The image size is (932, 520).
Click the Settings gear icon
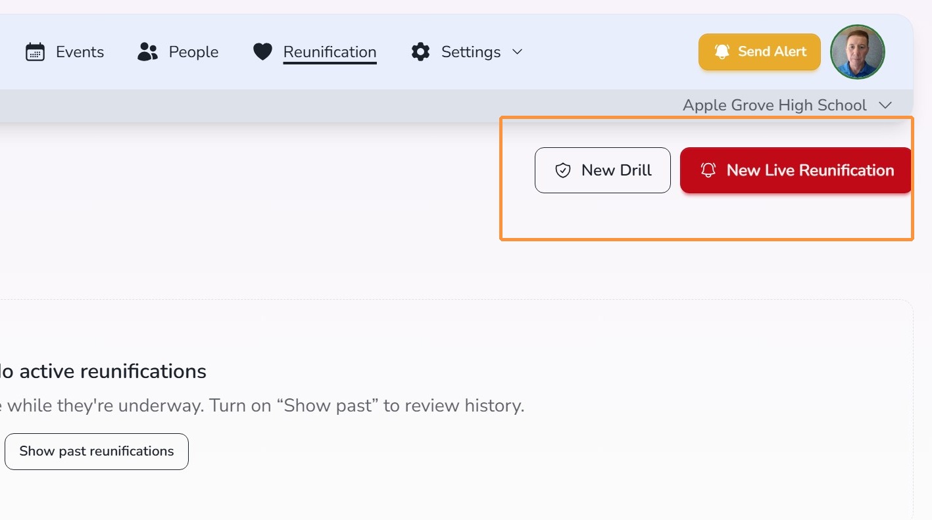click(420, 52)
